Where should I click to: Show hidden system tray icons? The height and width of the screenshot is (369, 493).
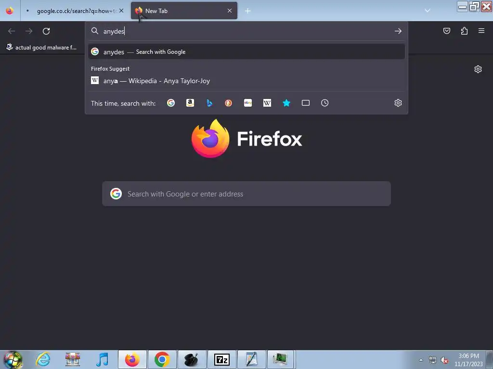(x=421, y=360)
